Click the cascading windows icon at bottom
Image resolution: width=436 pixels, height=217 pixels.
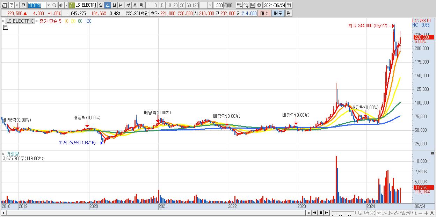366,213
